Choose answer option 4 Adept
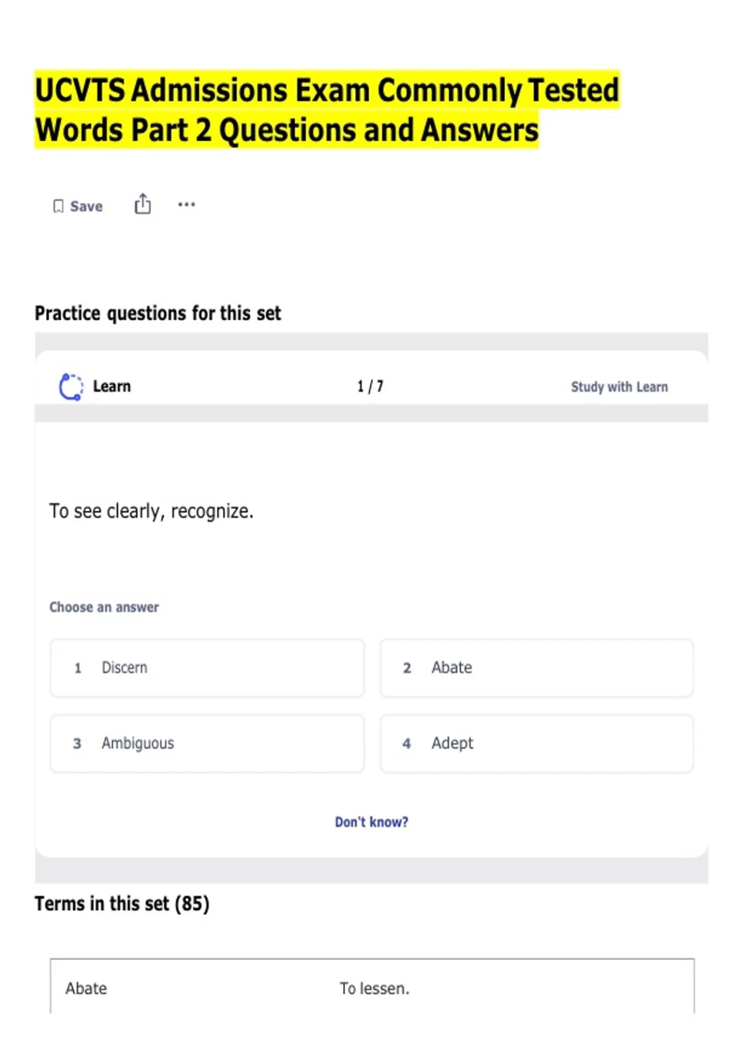This screenshot has width=742, height=1051. pyautogui.click(x=537, y=744)
